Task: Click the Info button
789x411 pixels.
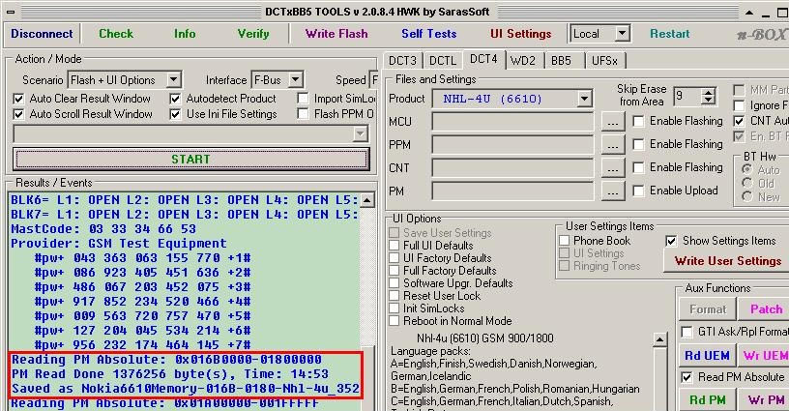Action: point(185,34)
